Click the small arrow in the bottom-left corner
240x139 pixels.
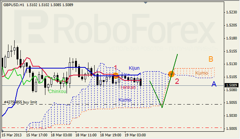point(3,130)
